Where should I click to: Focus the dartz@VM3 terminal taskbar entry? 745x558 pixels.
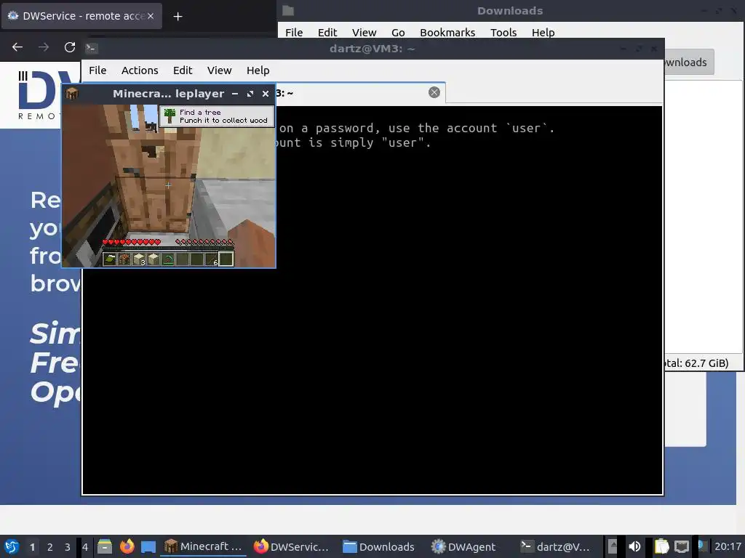pyautogui.click(x=555, y=546)
